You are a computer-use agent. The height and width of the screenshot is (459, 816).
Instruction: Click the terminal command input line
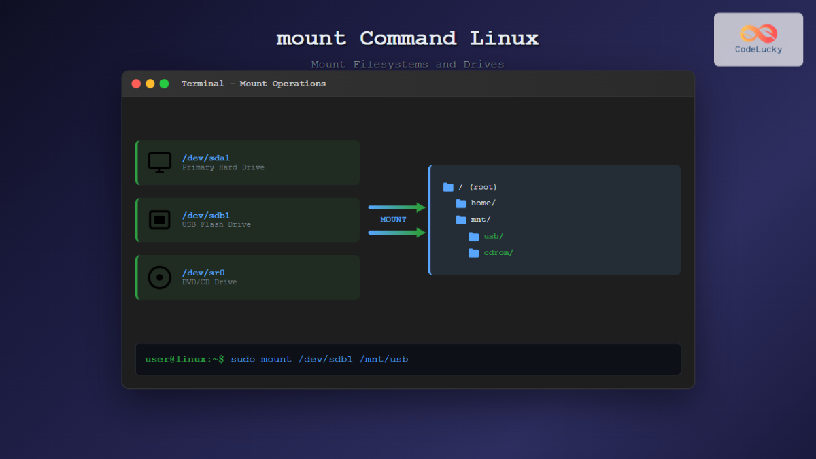pyautogui.click(x=408, y=359)
